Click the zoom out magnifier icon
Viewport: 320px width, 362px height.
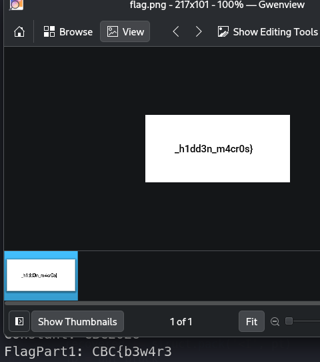click(x=275, y=321)
